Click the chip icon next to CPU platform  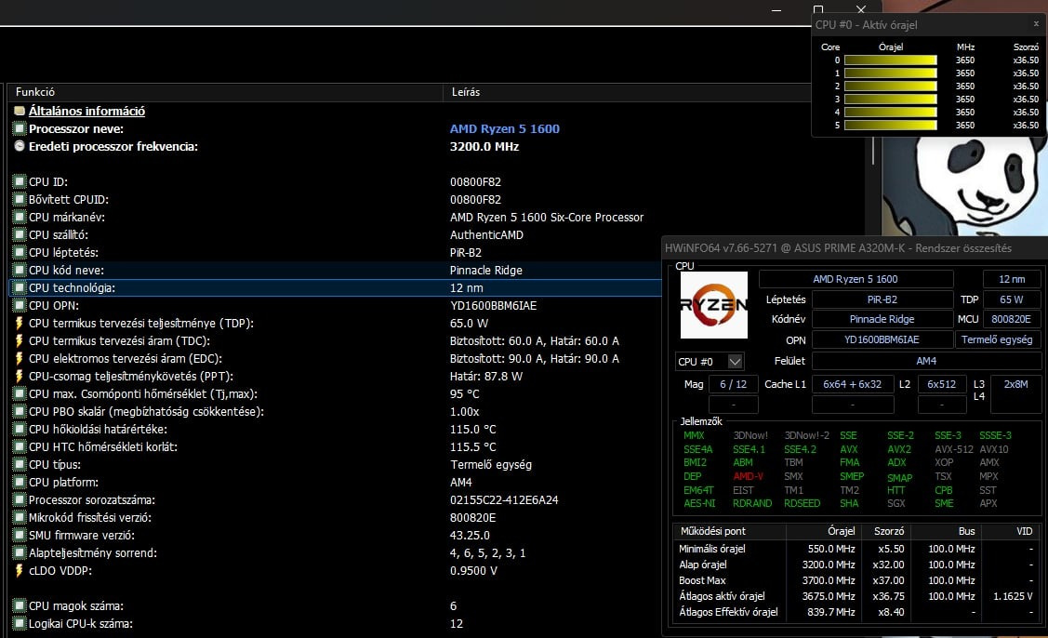(x=20, y=482)
